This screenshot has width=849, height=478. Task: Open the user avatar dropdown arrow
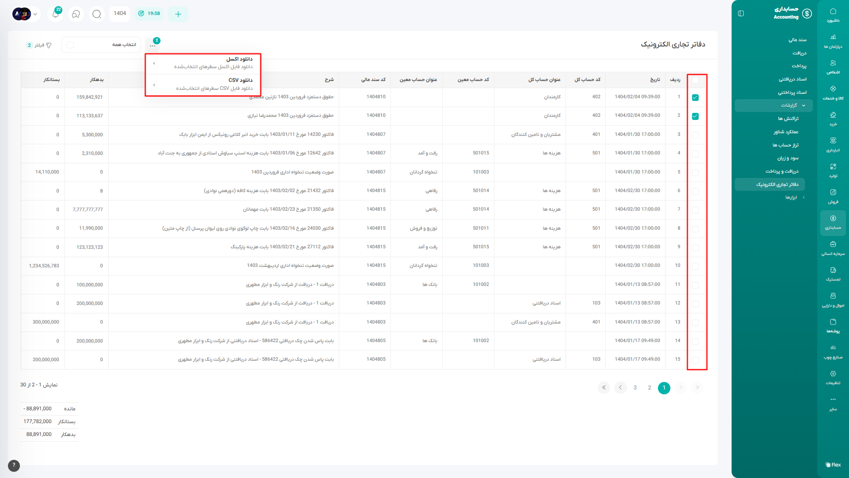tap(35, 14)
